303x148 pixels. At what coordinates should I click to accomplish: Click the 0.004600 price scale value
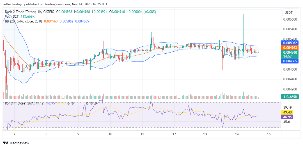pyautogui.click(x=290, y=69)
